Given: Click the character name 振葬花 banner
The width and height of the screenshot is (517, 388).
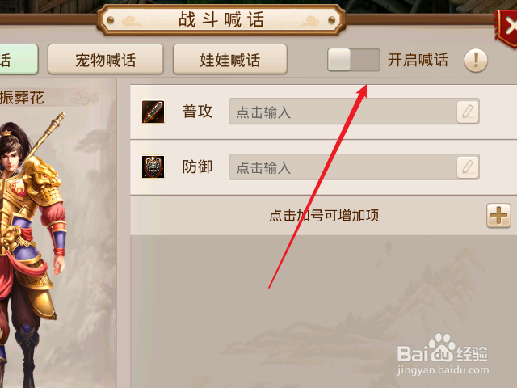Looking at the screenshot, I should point(48,98).
